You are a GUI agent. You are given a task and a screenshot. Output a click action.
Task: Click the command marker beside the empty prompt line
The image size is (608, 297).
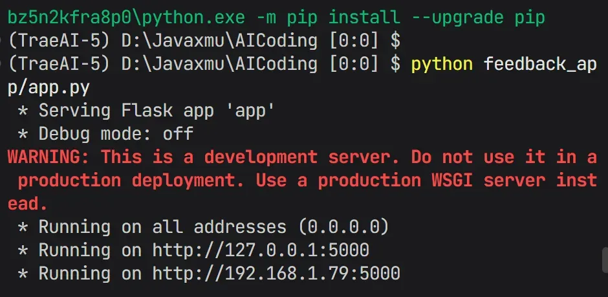(x=2, y=41)
